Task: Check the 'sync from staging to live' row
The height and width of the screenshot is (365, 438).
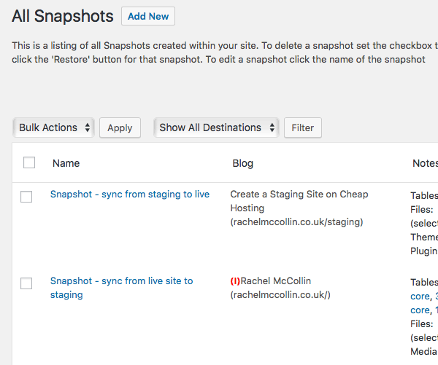Action: tap(26, 197)
